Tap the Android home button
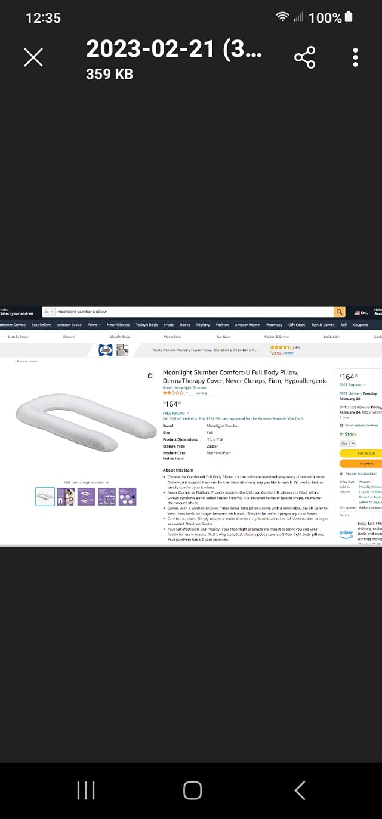Screen dimensions: 382x819 [192, 790]
